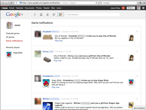146x110 pixels.
Task: Open options circle on Elizabeth's notification
Action: tap(137, 32)
